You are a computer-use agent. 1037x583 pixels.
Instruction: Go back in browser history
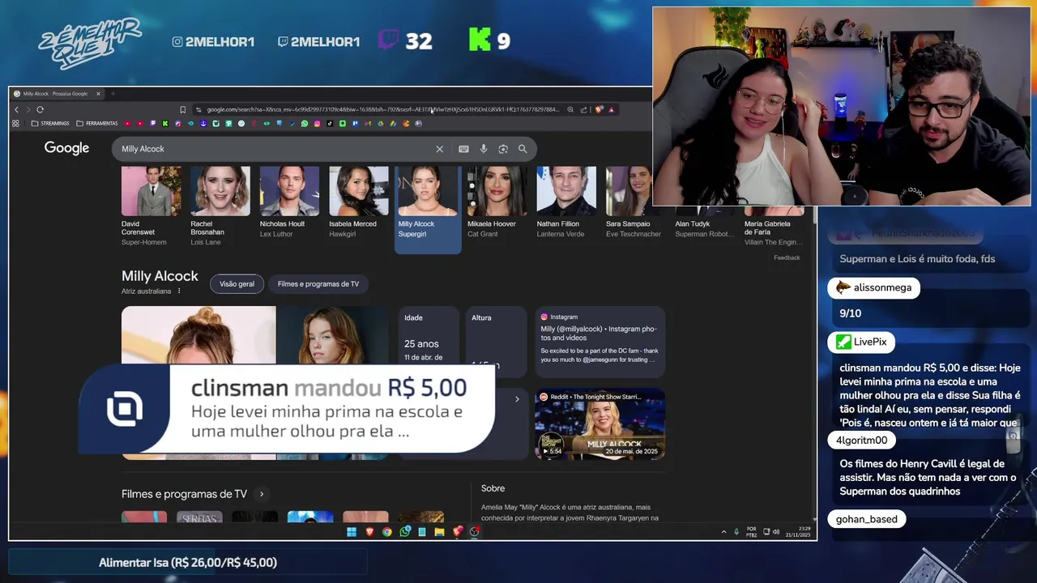16,109
